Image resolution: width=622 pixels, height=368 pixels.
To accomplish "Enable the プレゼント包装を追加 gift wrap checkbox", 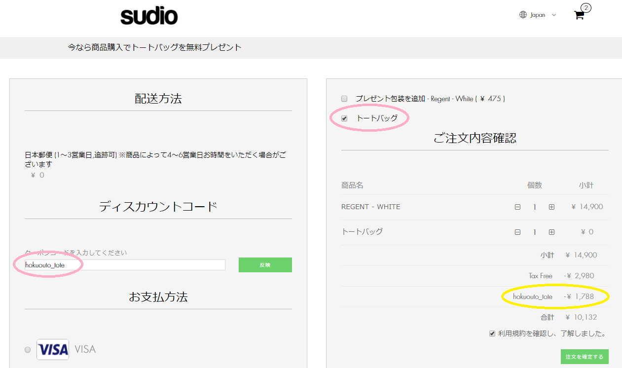I will (x=344, y=99).
